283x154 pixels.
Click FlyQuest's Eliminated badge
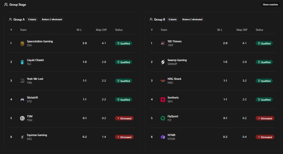pos(265,118)
